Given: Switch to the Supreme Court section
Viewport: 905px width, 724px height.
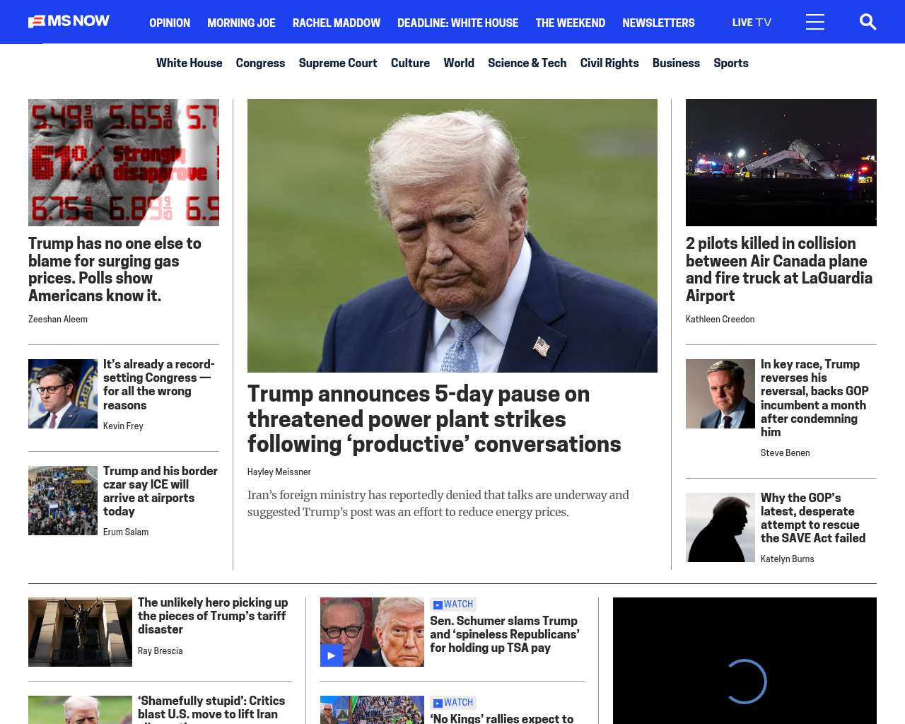Looking at the screenshot, I should 337,63.
